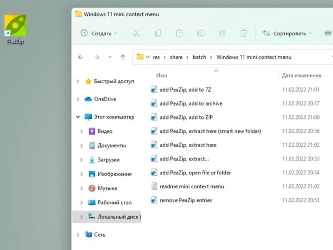
Task: Click the navigate Up arrow icon
Action: pyautogui.click(x=123, y=57)
